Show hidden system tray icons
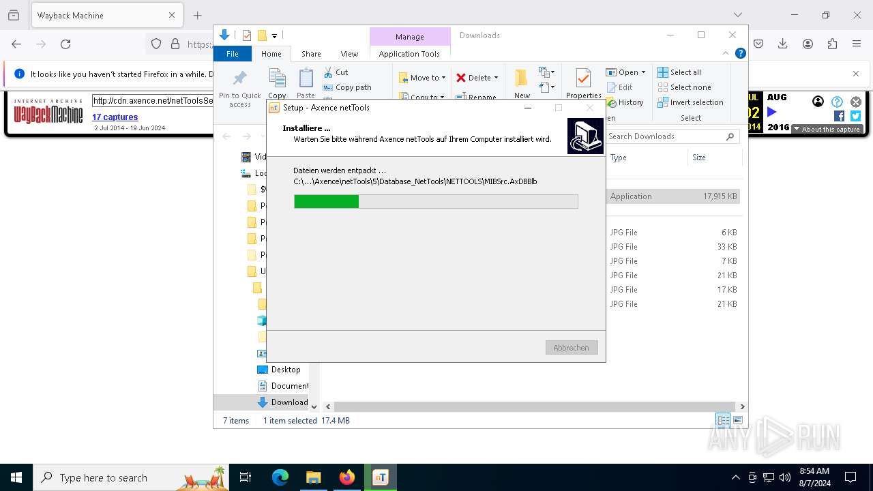Image resolution: width=873 pixels, height=491 pixels. [735, 477]
